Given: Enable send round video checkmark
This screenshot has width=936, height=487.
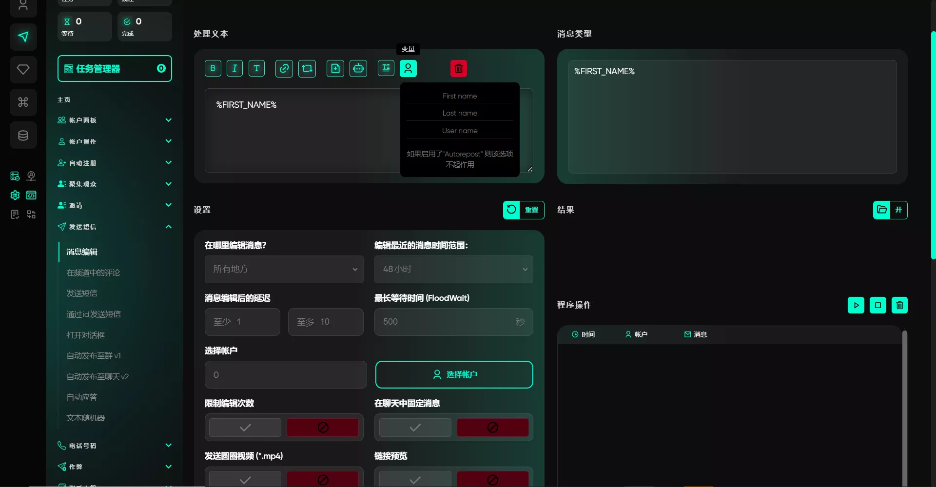Looking at the screenshot, I should point(245,479).
